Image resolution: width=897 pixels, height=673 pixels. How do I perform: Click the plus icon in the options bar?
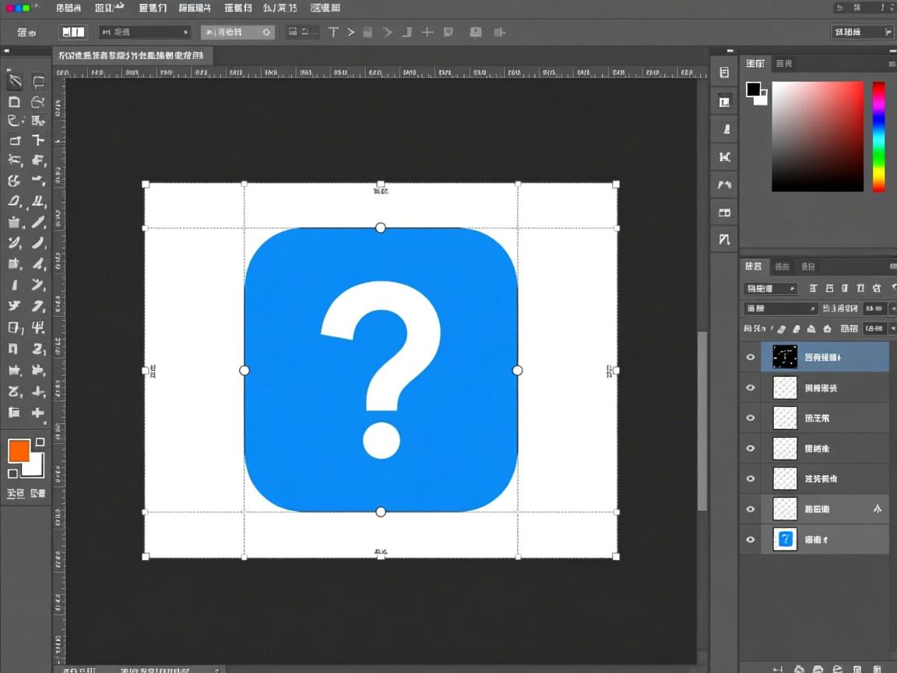coord(427,32)
